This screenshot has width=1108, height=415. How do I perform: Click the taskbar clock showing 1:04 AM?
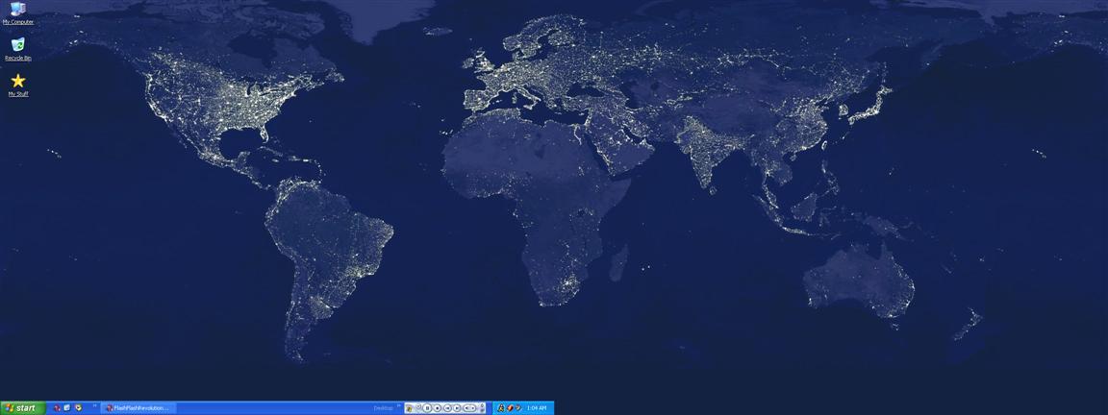(537, 408)
